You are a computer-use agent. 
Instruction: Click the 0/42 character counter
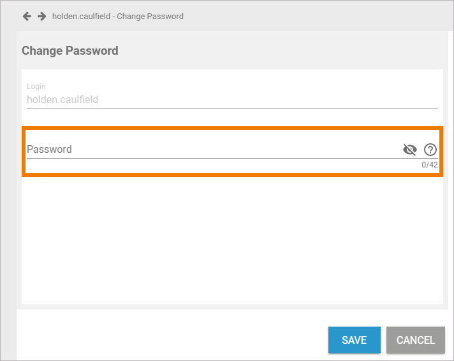pos(430,165)
